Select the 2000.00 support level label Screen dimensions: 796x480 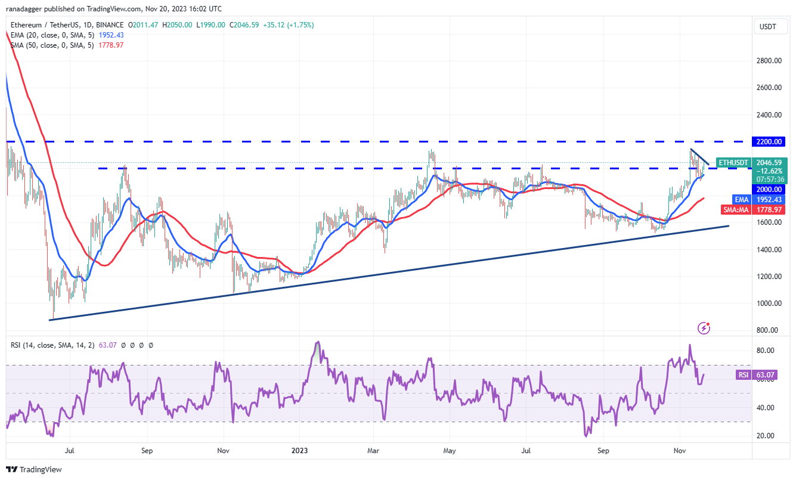coord(770,189)
